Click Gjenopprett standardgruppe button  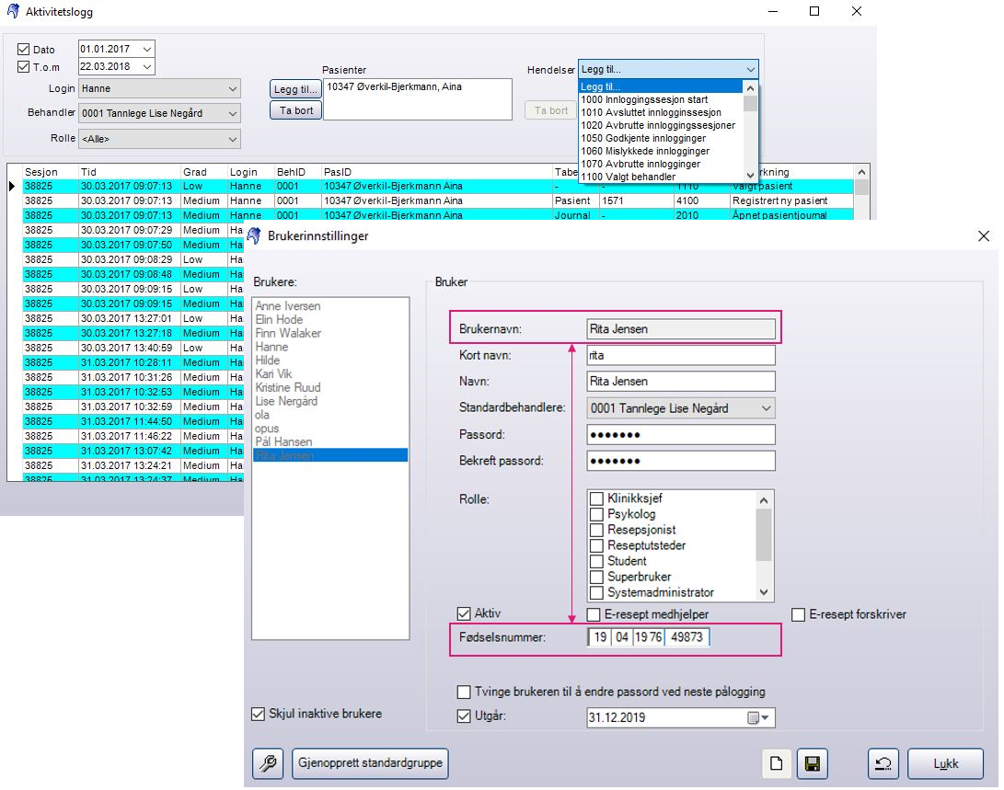click(x=370, y=763)
